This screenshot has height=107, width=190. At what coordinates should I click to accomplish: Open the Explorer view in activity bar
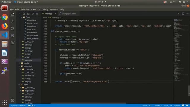[12, 15]
